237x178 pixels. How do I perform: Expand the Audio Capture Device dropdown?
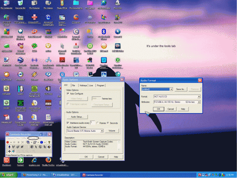pos(102,131)
